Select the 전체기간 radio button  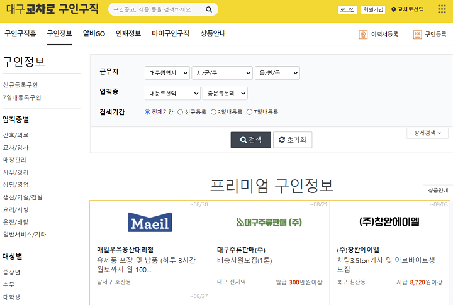[x=147, y=112]
